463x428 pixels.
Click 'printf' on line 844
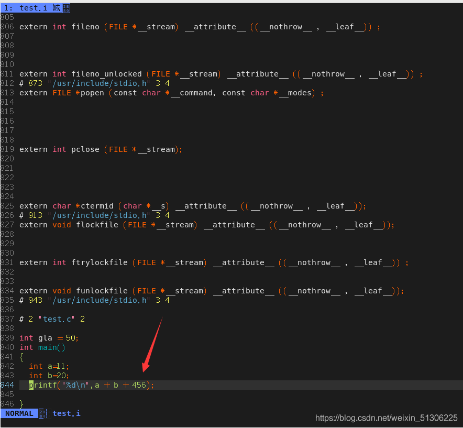43,385
